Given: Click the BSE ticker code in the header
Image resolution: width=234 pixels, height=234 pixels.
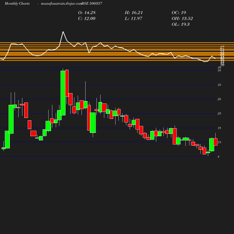Looking at the screenshot, I should click(92, 3).
